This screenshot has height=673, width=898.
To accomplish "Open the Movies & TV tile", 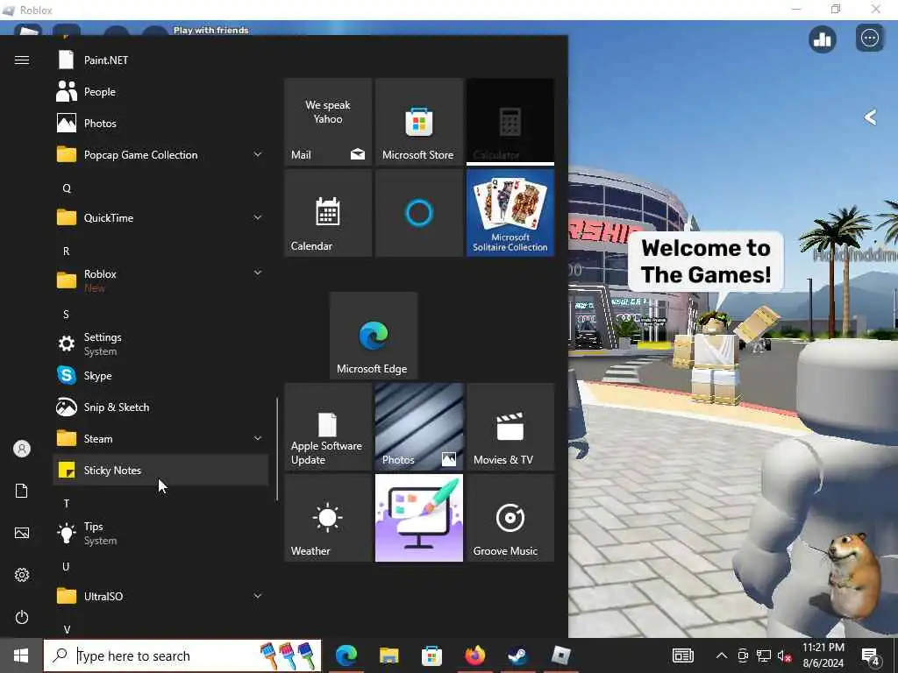I will (510, 427).
